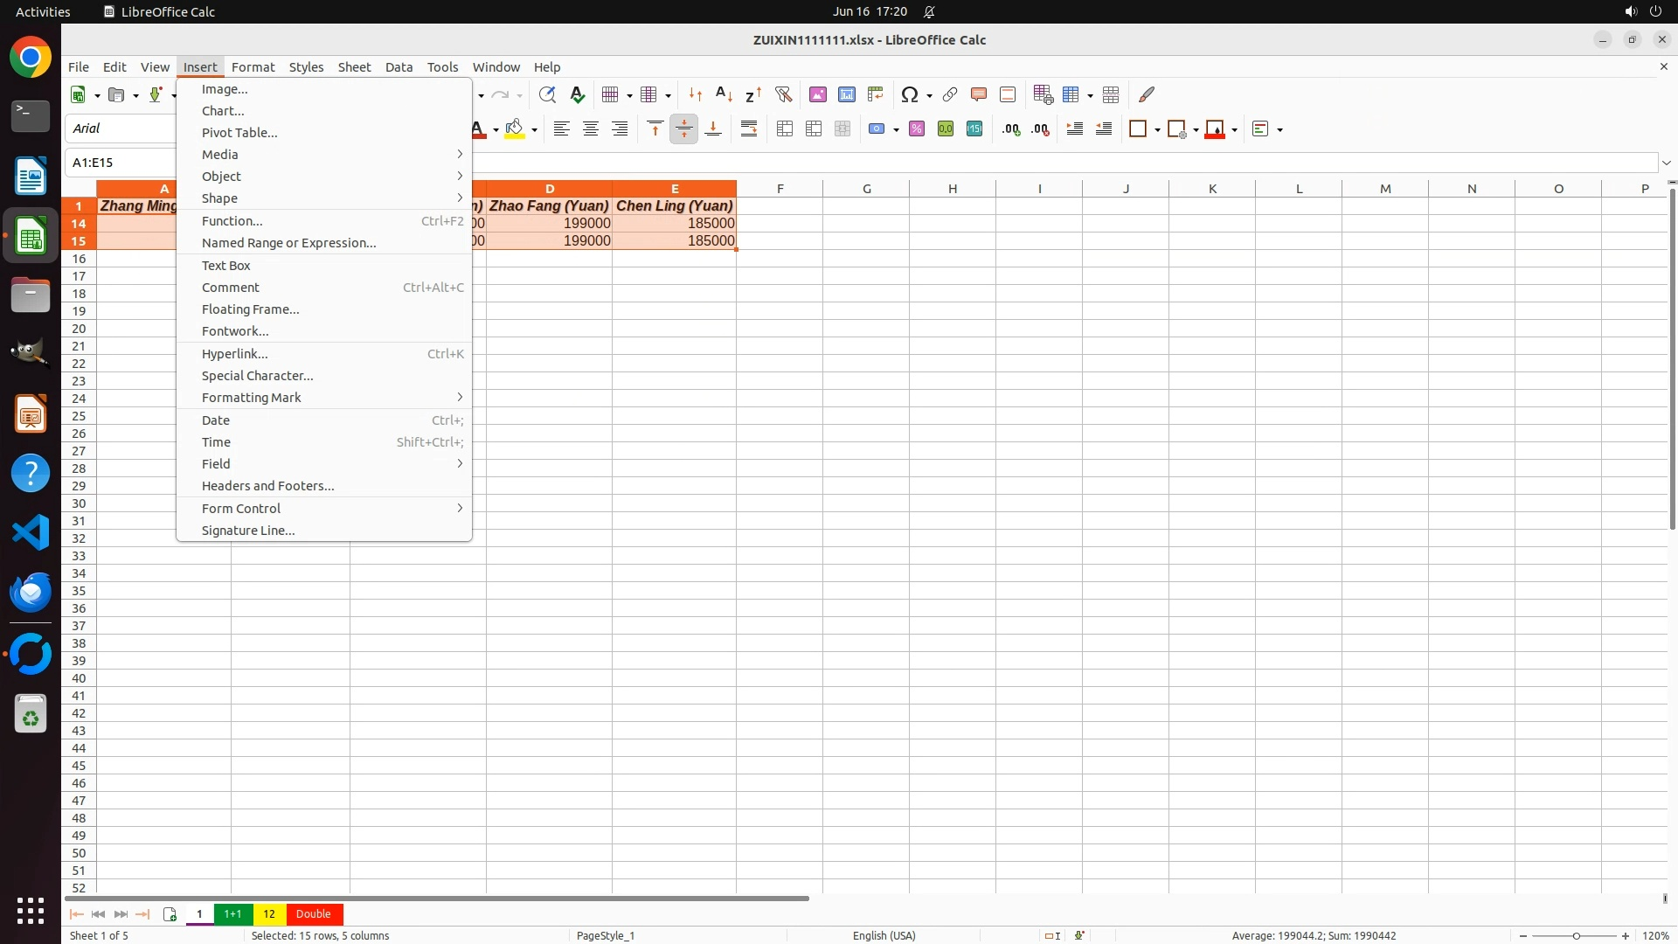
Task: Select Pivot Table... from Insert menu
Action: click(x=239, y=133)
